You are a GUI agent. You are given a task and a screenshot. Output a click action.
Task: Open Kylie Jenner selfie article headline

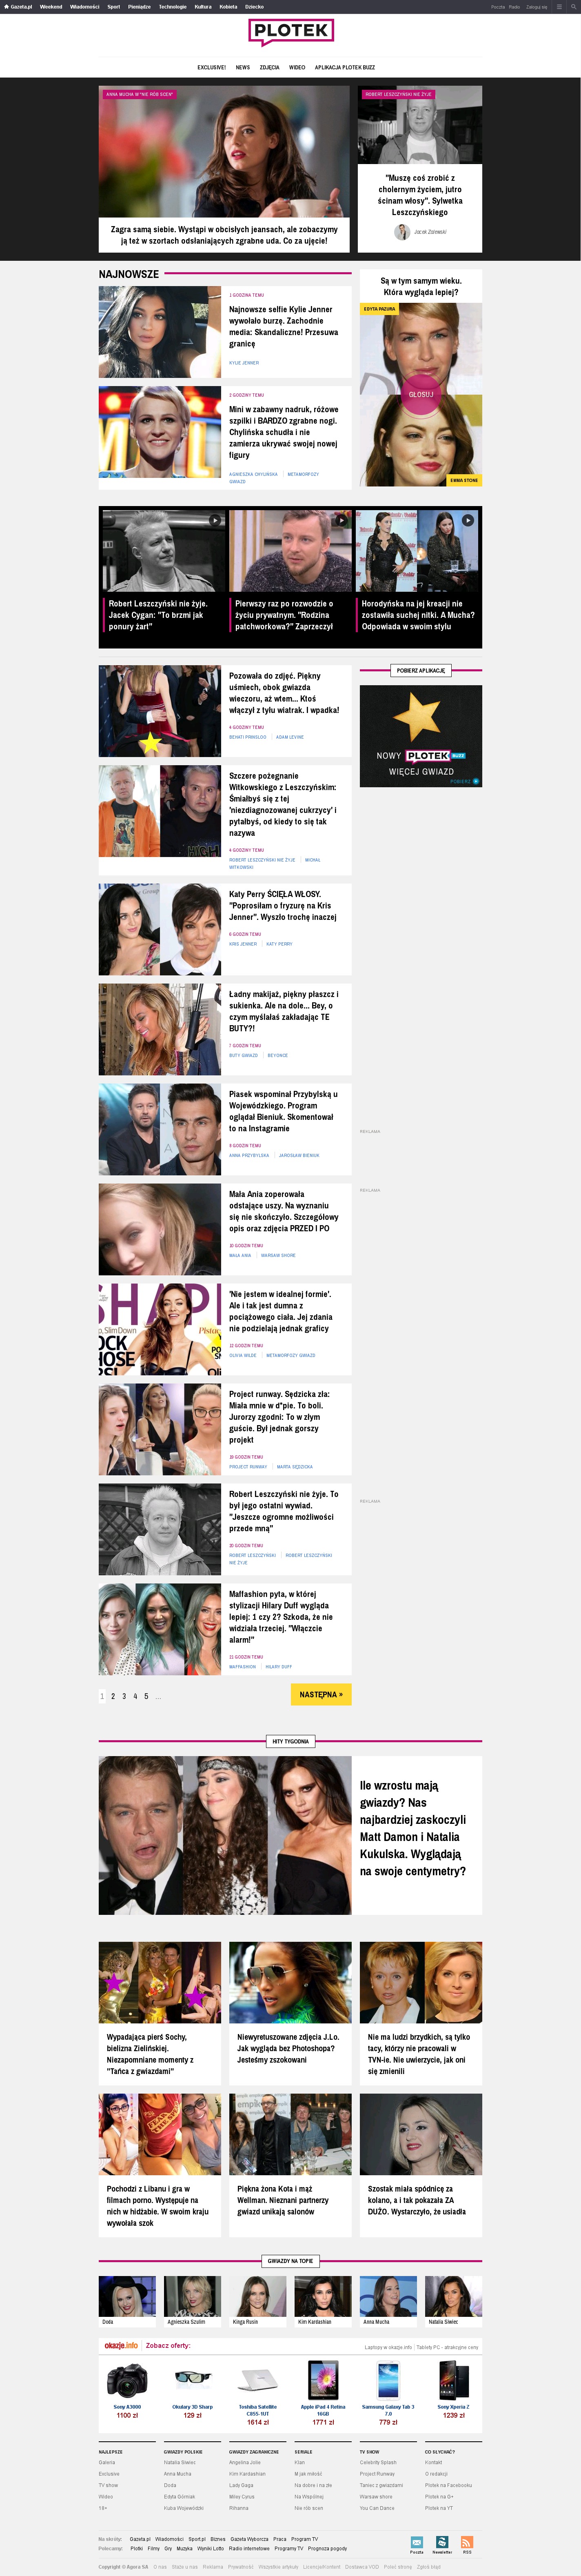283,326
